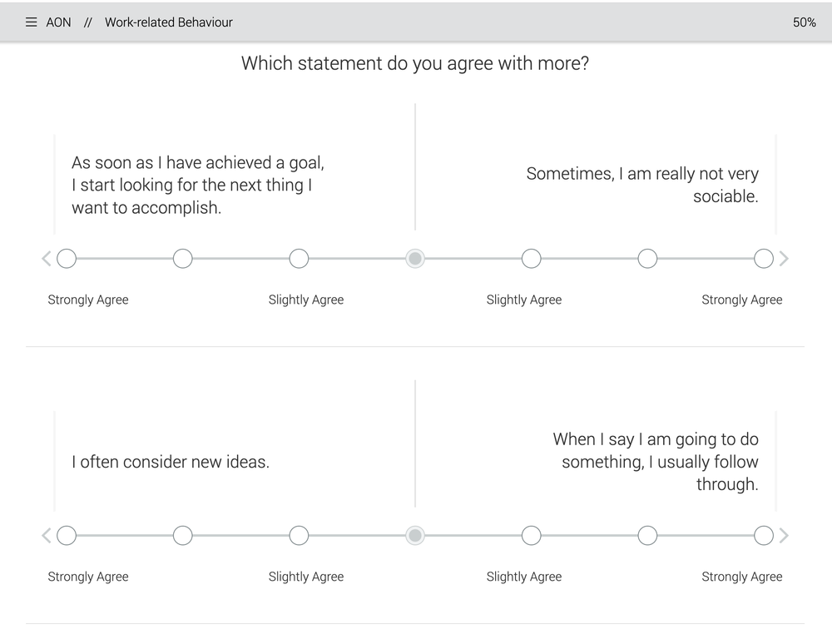
Task: Select Slightly Agree for the sociable statement
Action: pyautogui.click(x=532, y=258)
